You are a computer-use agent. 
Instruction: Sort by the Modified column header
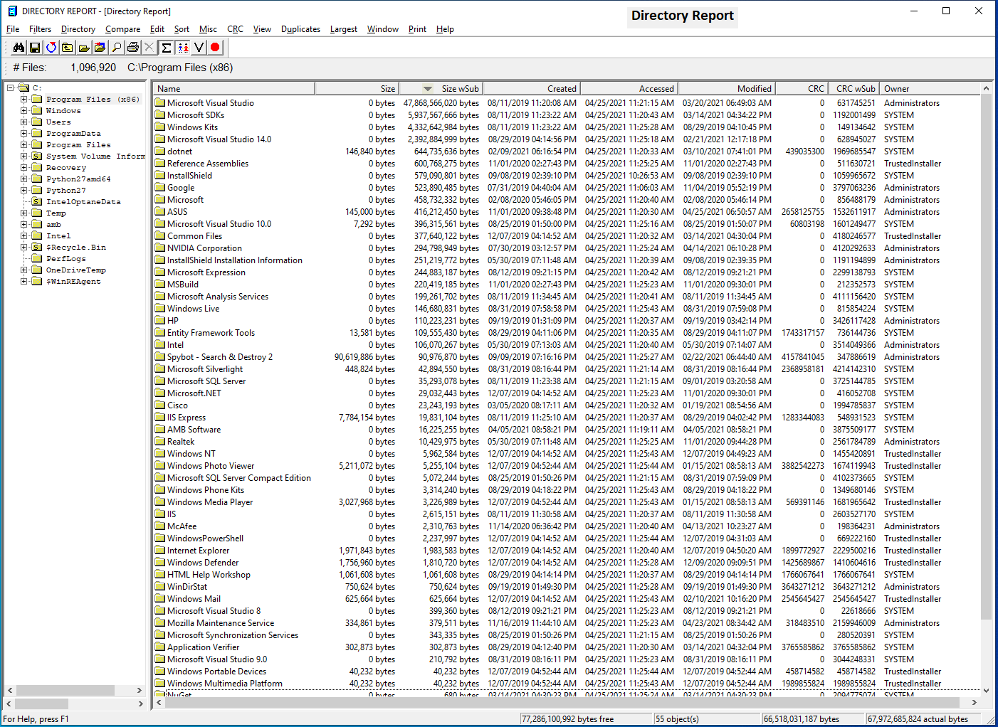pos(726,89)
